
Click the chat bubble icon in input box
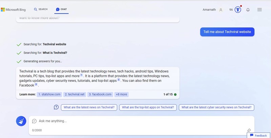[34, 121]
